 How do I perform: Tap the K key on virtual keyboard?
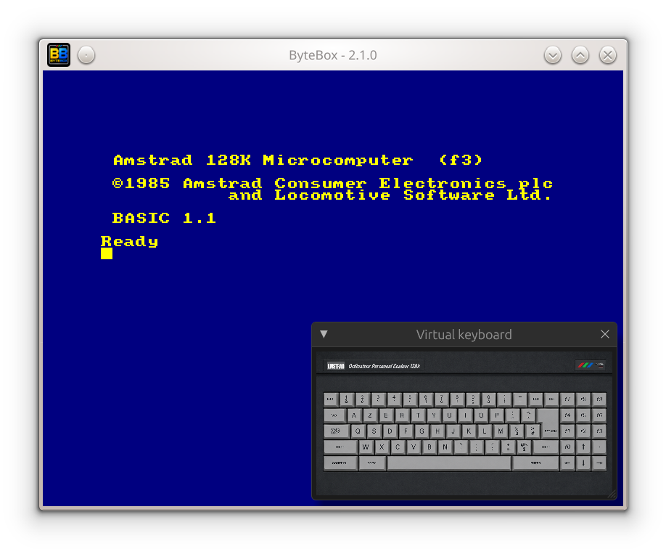pyautogui.click(x=469, y=431)
